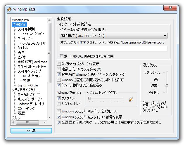The width and height of the screenshot is (185, 146).
Task: Enable ポート 80 URL のみにプロキシを使用 checkbox
Action: [61, 56]
